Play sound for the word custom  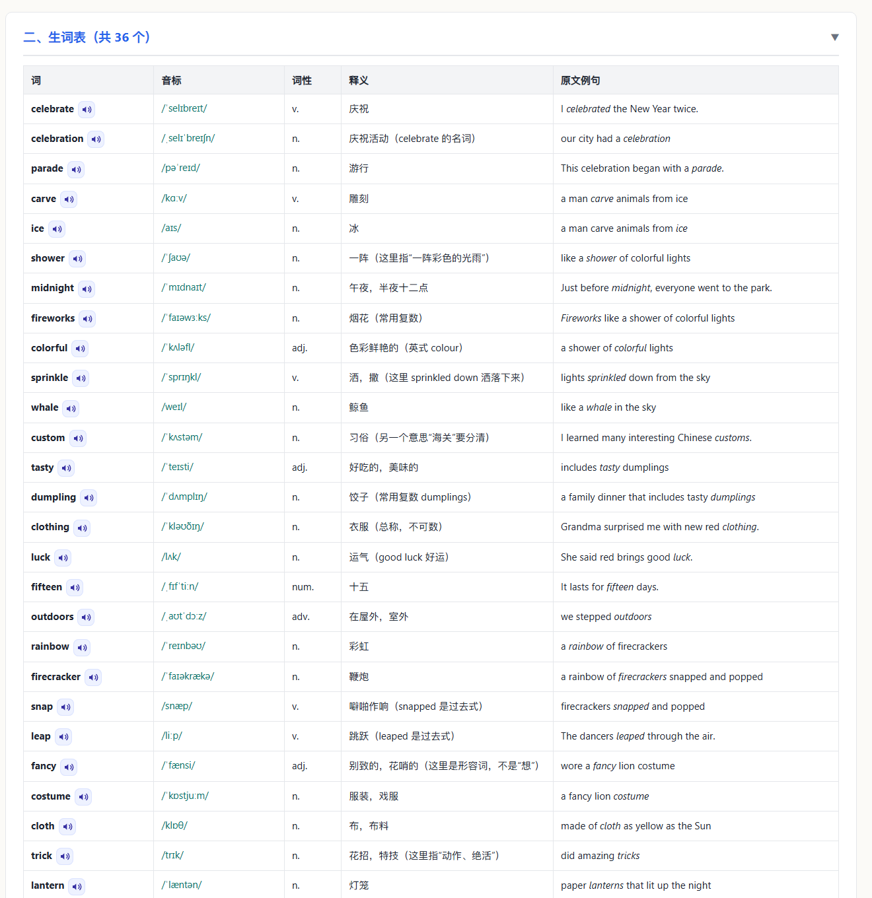(78, 438)
